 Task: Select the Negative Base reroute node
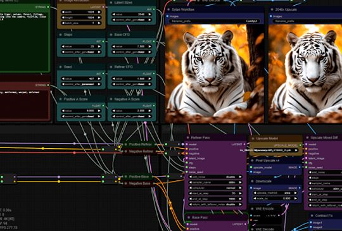click(x=139, y=184)
